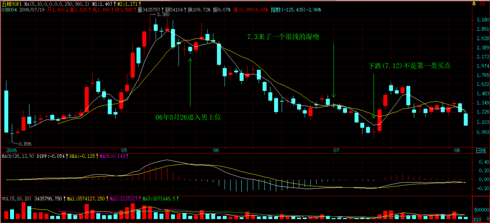Click the 0.896 low price marker
The width and height of the screenshot is (490, 223).
pyautogui.click(x=25, y=144)
